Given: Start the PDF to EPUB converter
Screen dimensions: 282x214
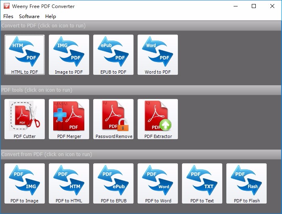Looking at the screenshot, I should pos(113,183).
